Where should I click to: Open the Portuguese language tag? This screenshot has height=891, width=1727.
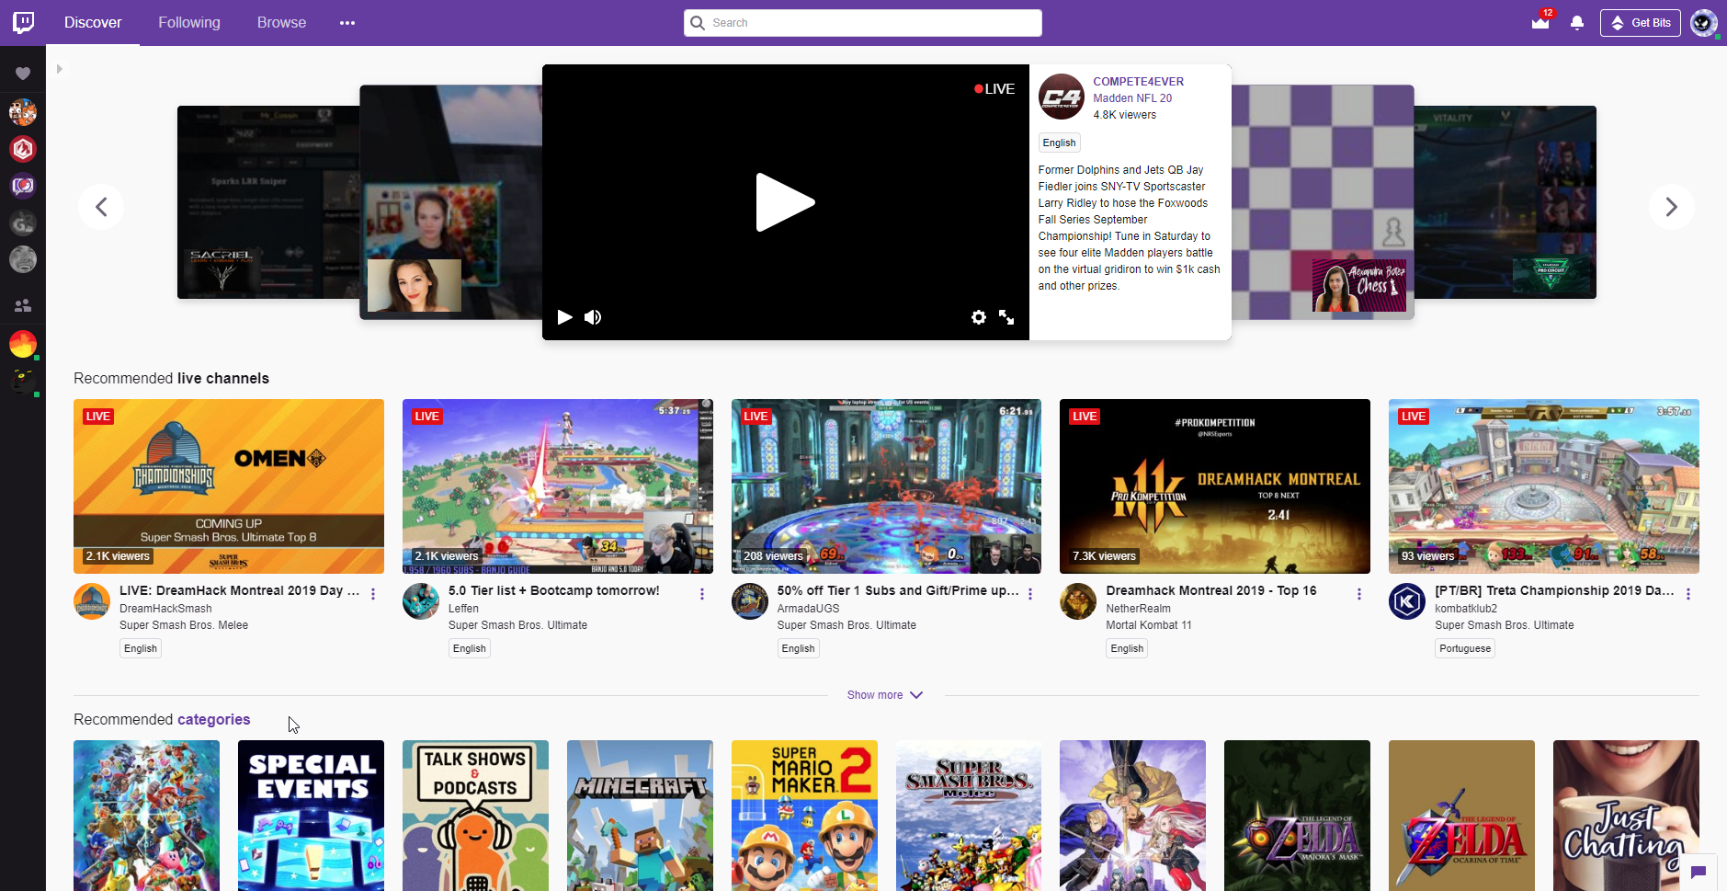[x=1465, y=648]
